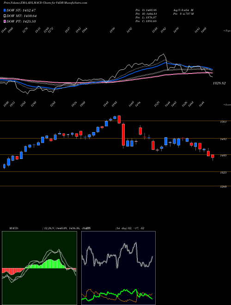Click the blue DOW ST legend swatch
231x305 pixels.
point(5,10)
